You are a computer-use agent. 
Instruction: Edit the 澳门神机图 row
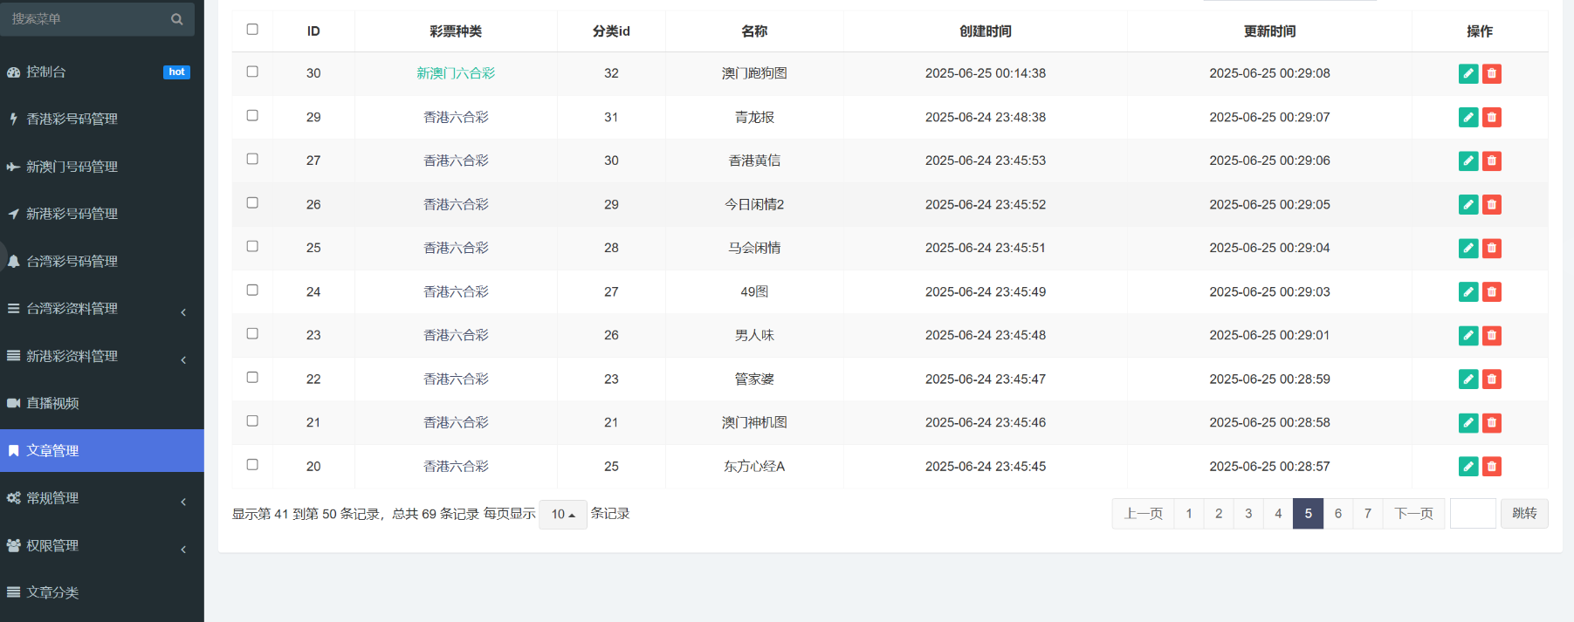click(1468, 422)
